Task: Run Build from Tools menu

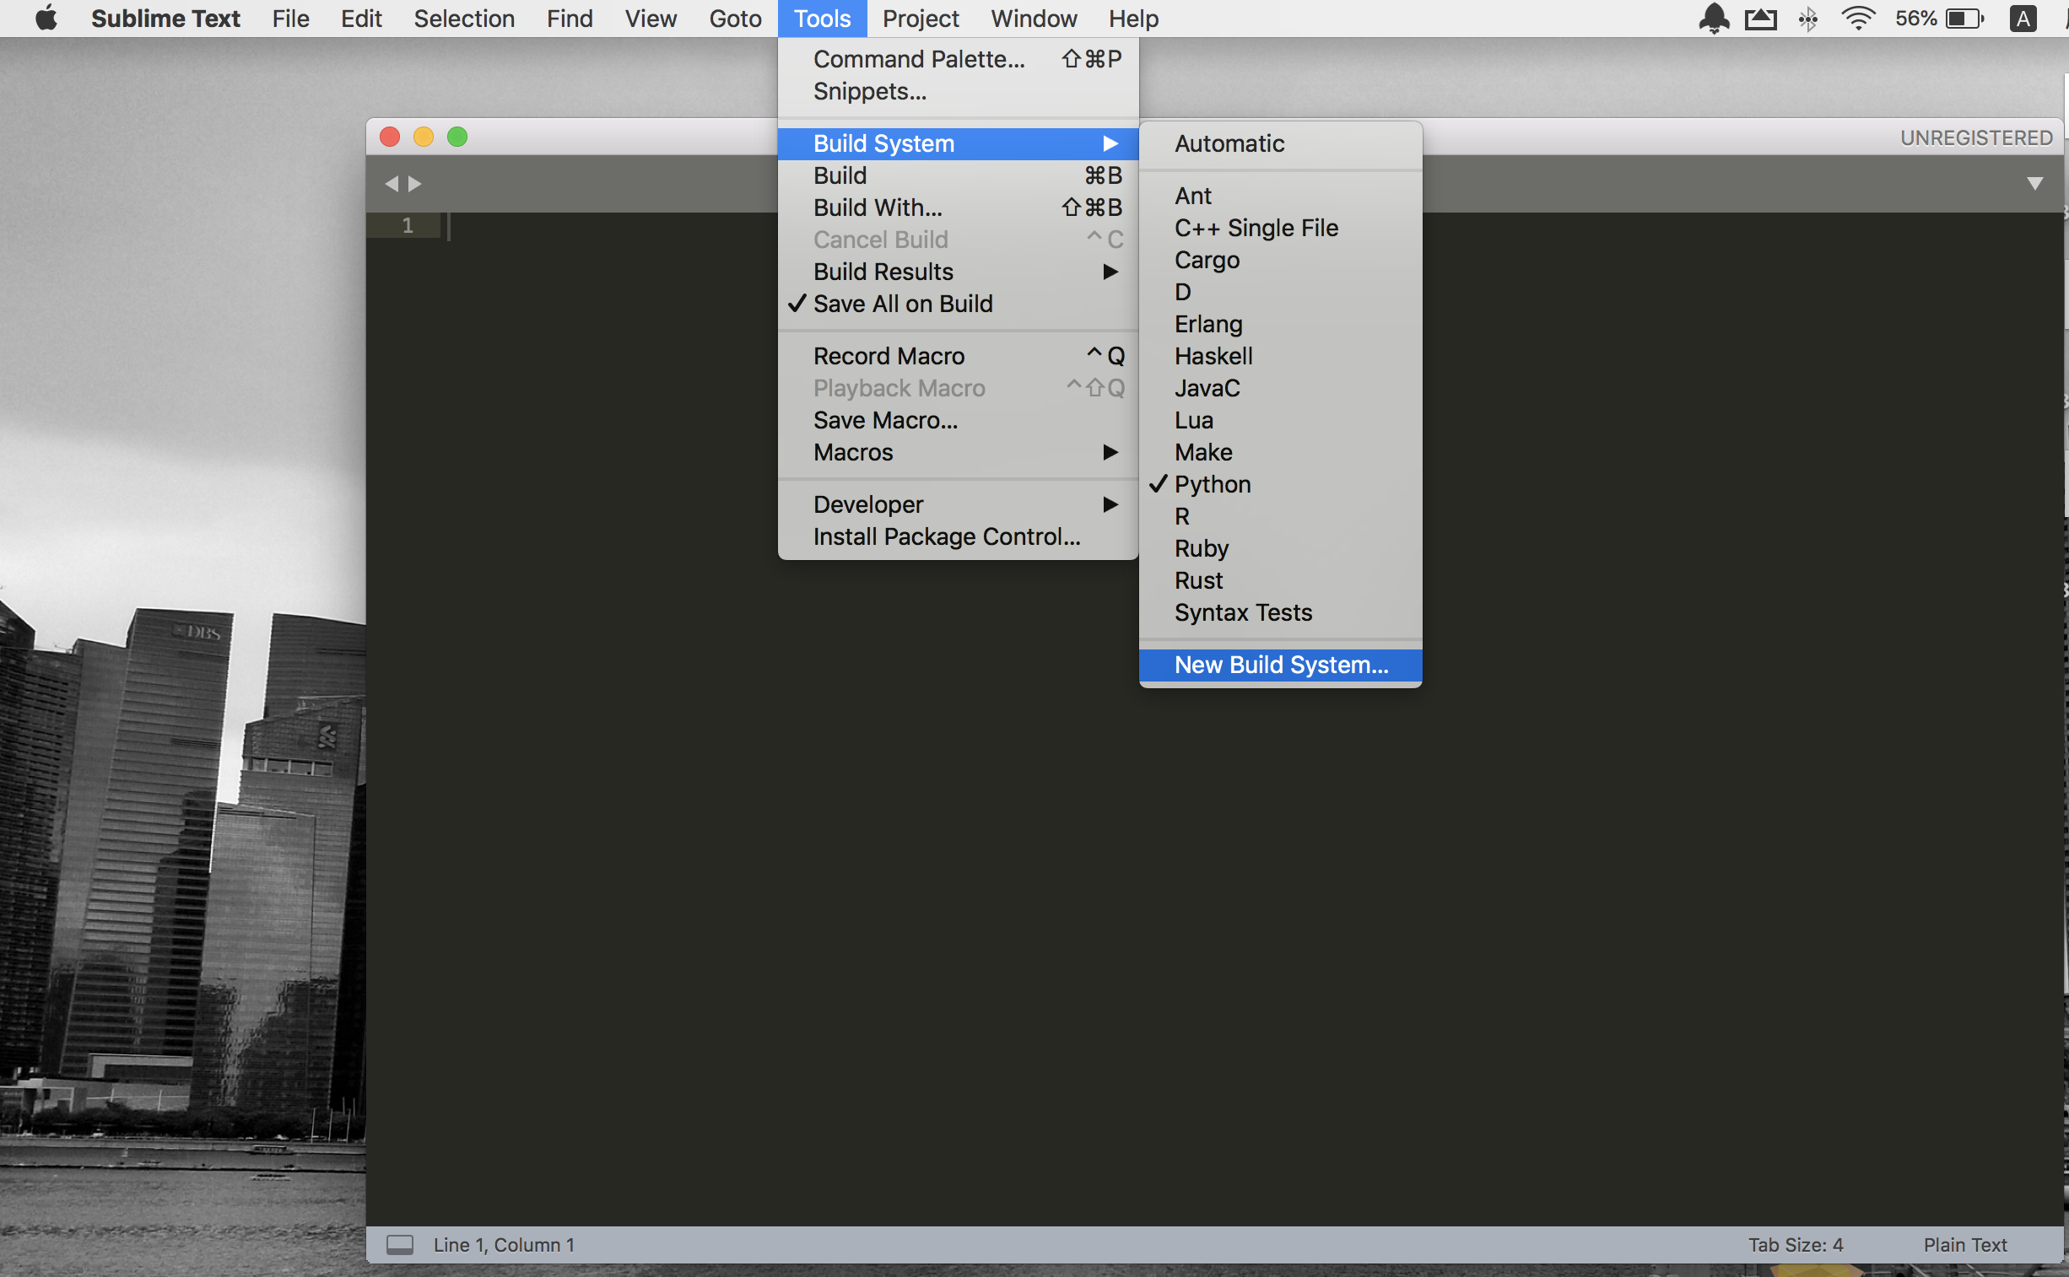Action: [x=958, y=175]
